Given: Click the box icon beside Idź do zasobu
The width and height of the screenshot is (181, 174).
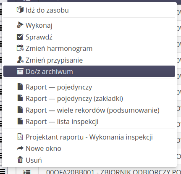Looking at the screenshot, I should pyautogui.click(x=20, y=10).
